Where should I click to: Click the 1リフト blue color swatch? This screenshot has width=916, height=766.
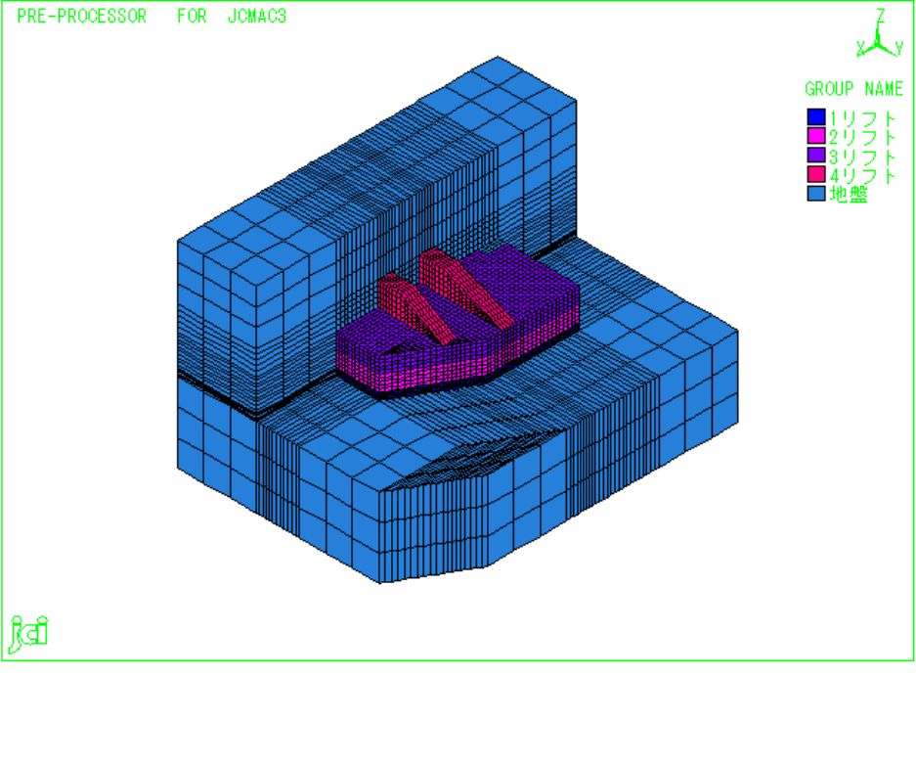(816, 117)
